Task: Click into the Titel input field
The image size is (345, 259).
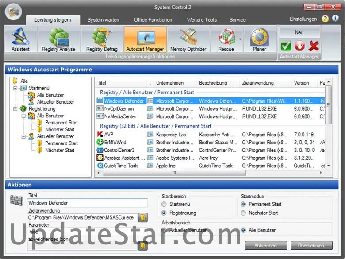Action: tap(88, 203)
